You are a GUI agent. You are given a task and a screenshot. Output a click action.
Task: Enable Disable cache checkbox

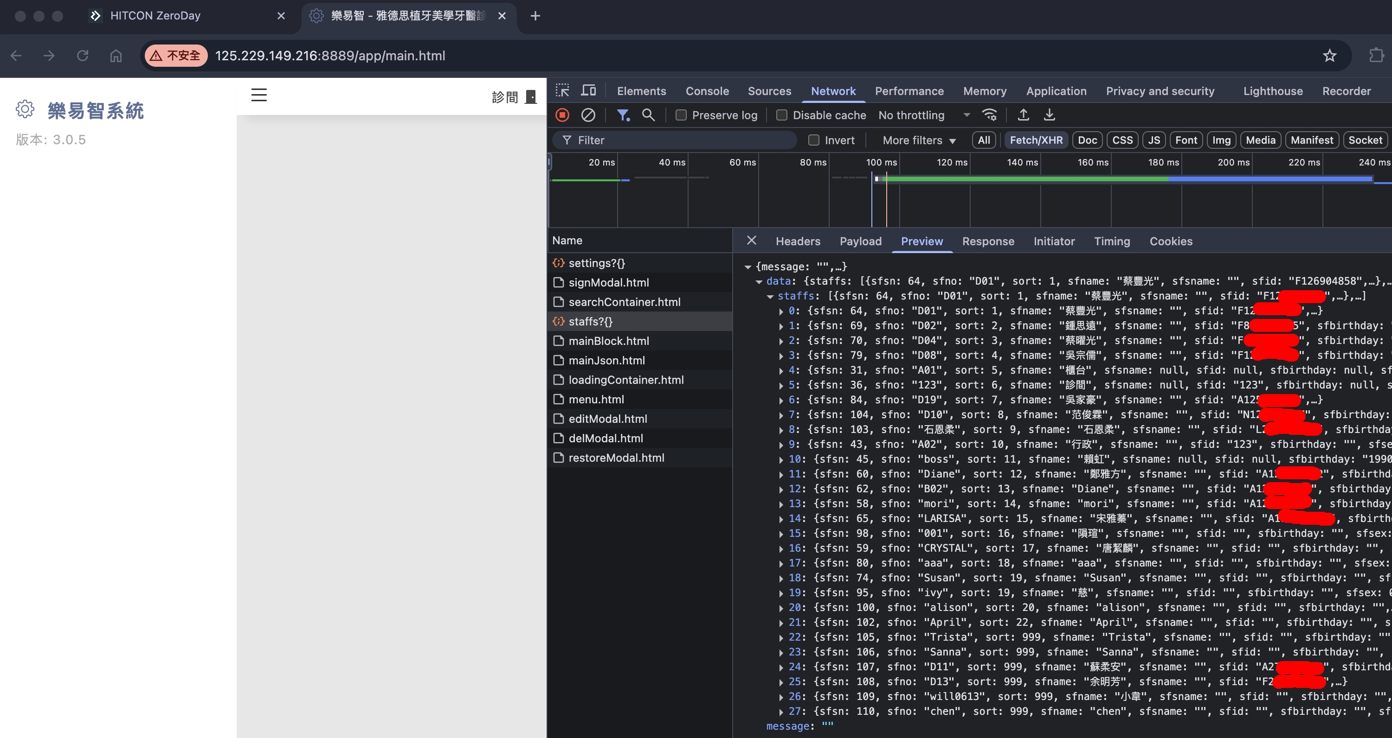pos(781,115)
